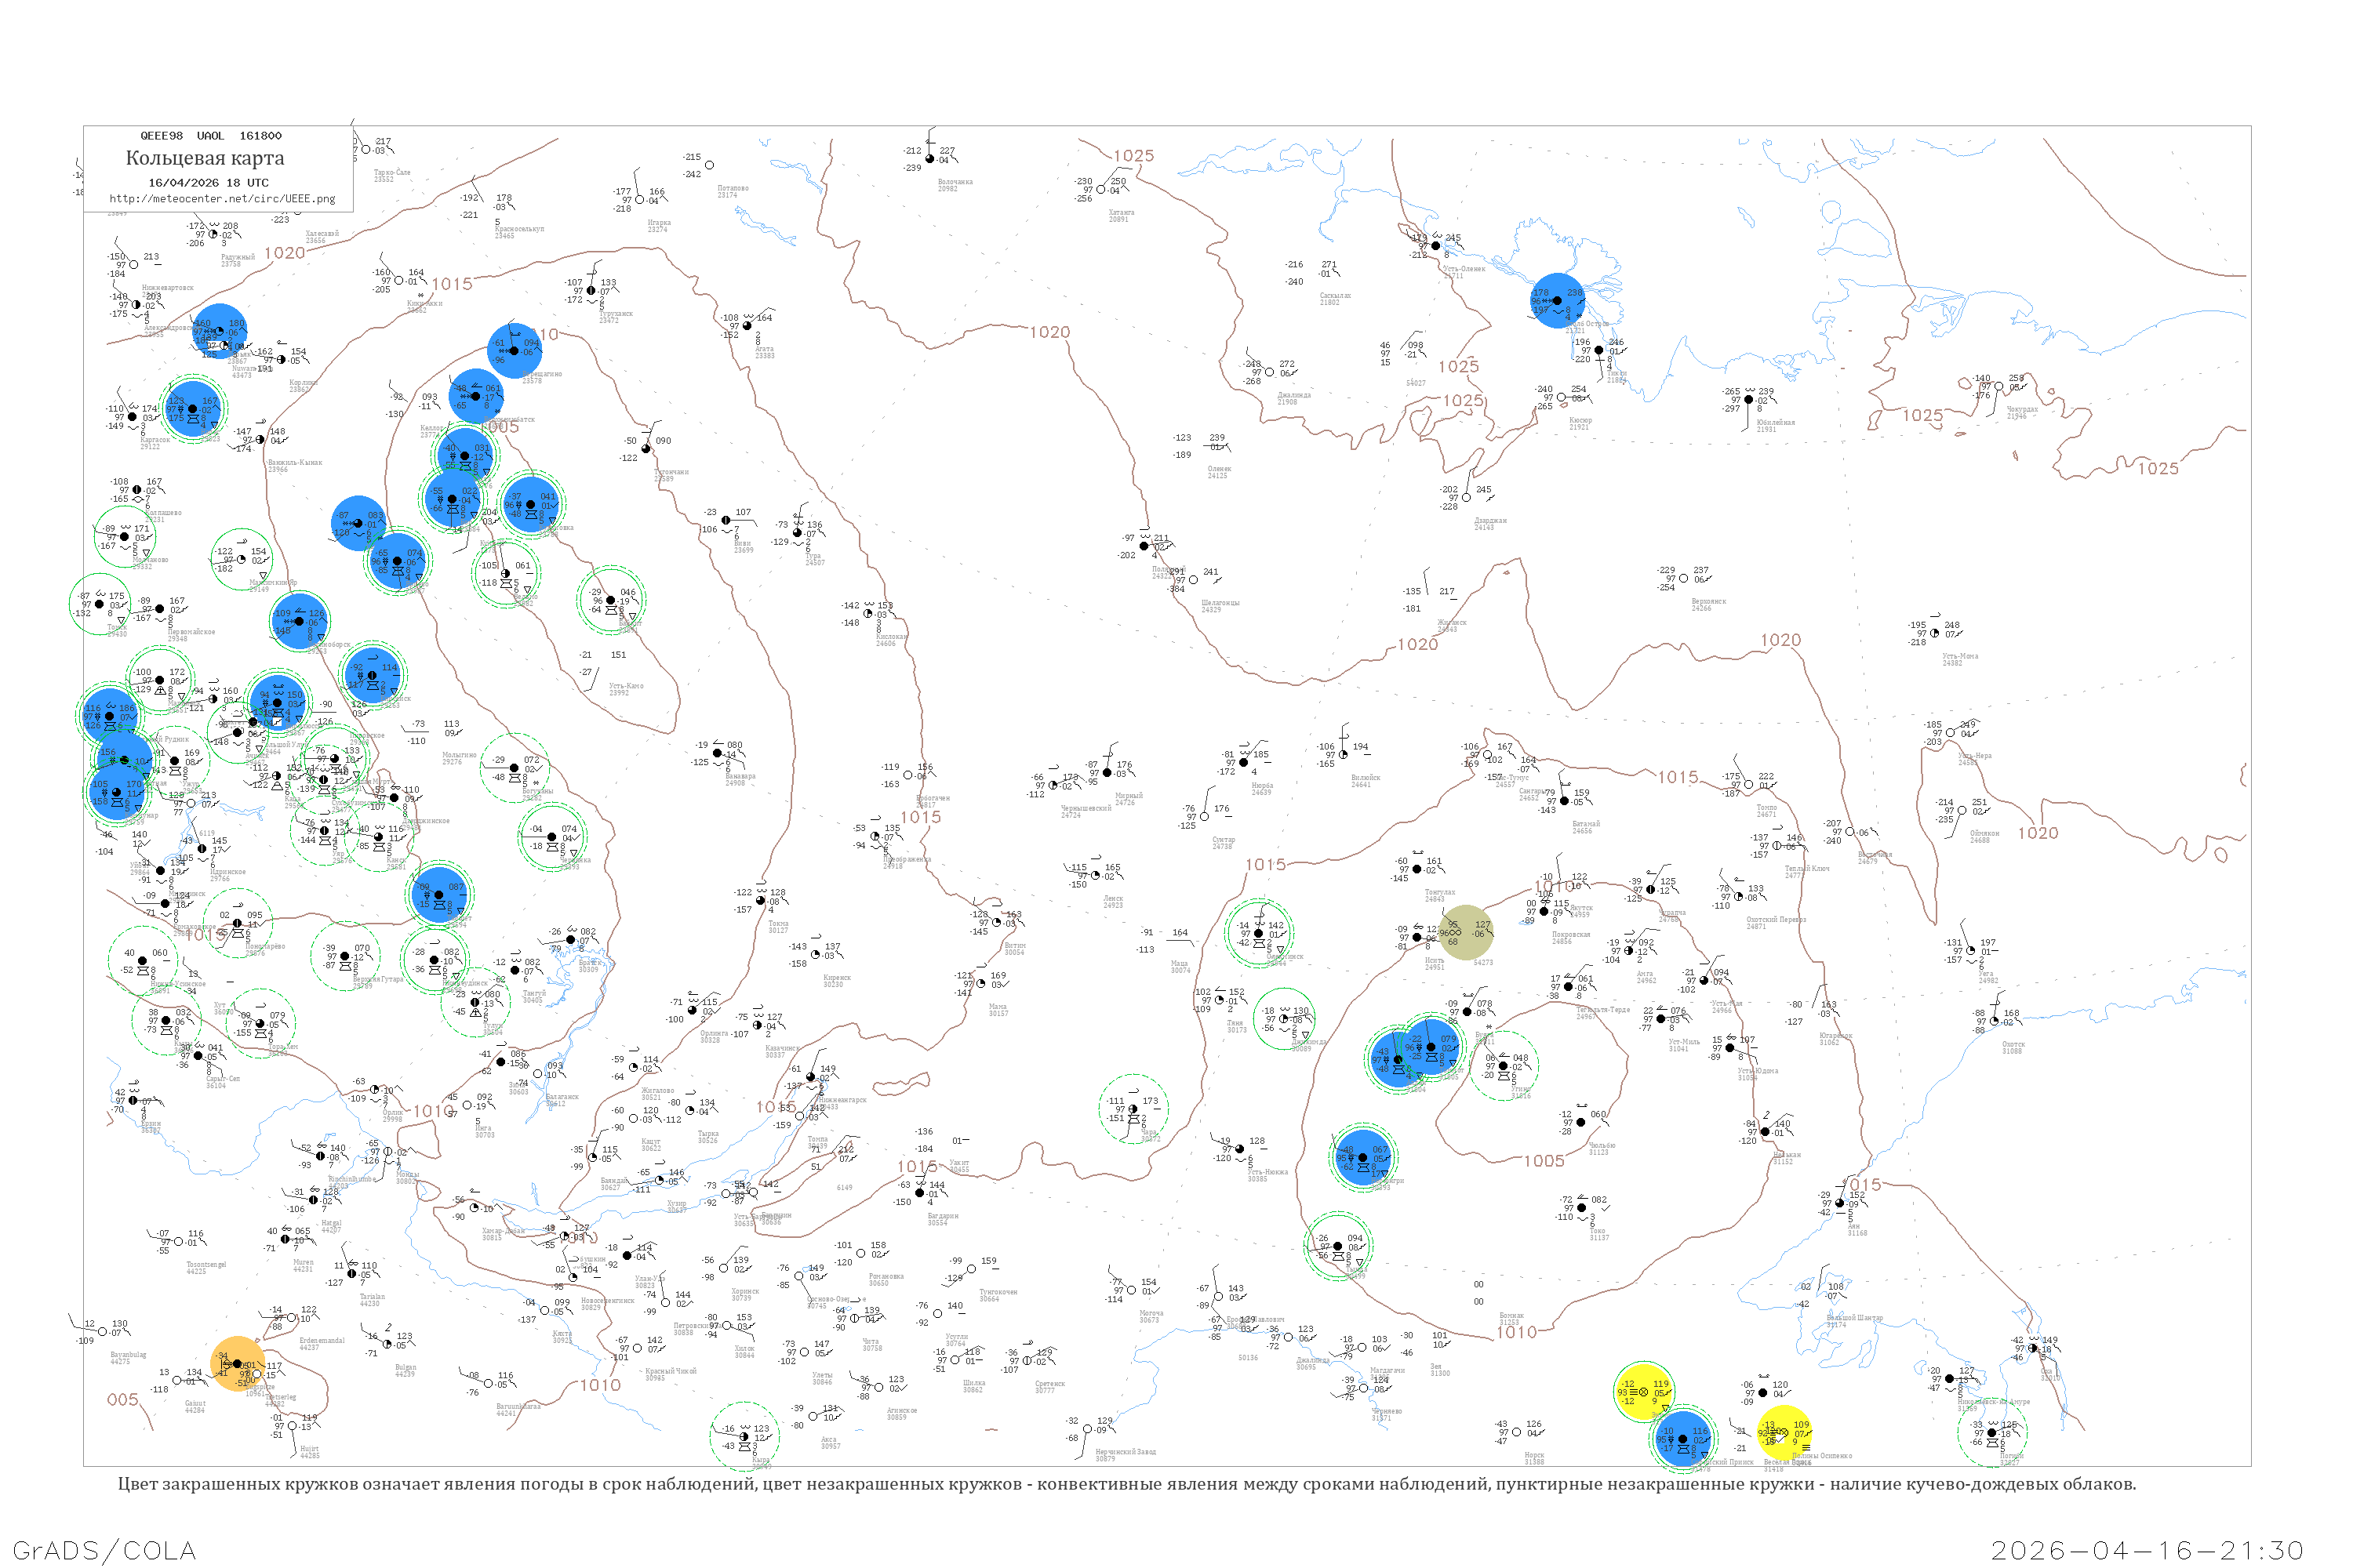Viewport: 2353px width, 1568px height.
Task: Click the 16/04/2026 18 UTC date label
Action: click(208, 183)
